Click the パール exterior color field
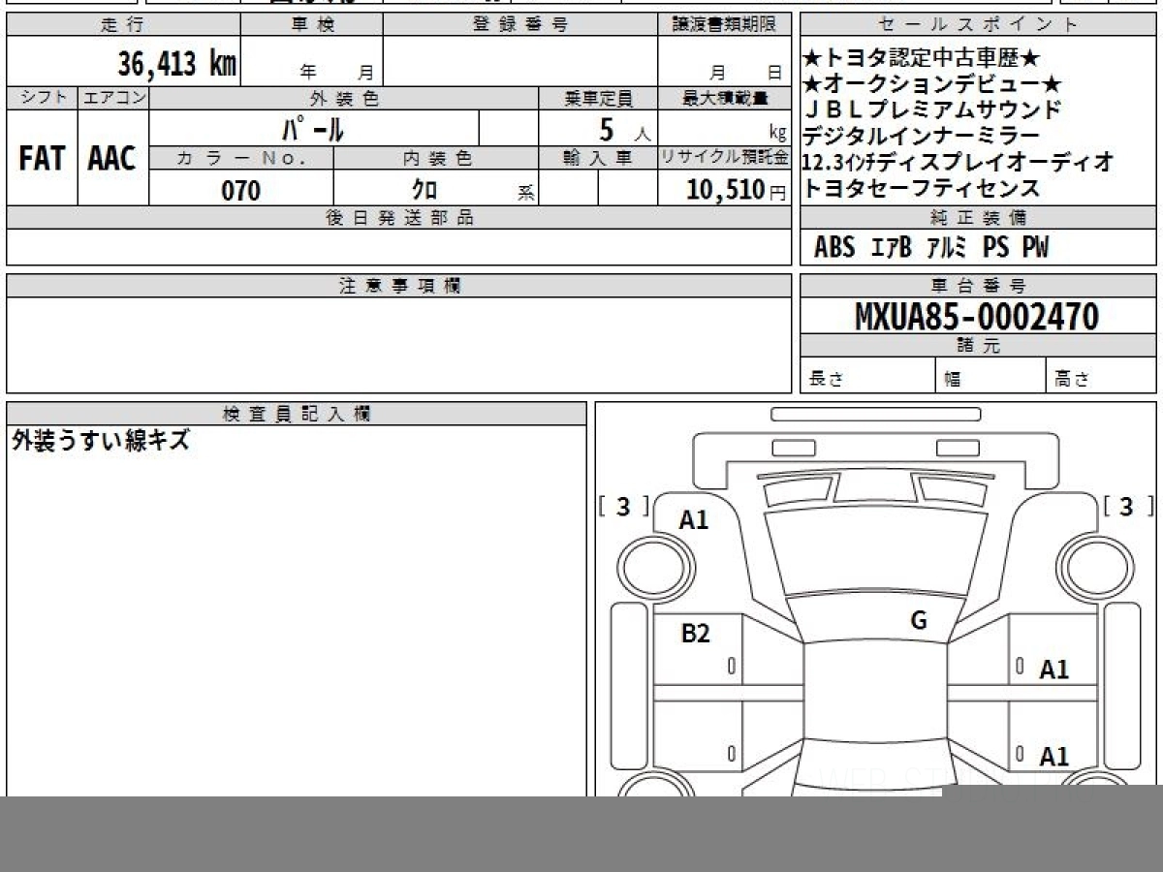 pyautogui.click(x=313, y=128)
